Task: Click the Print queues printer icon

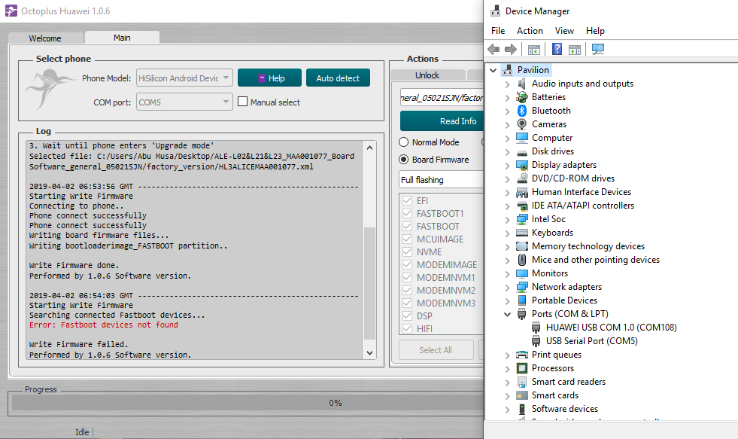Action: click(521, 355)
